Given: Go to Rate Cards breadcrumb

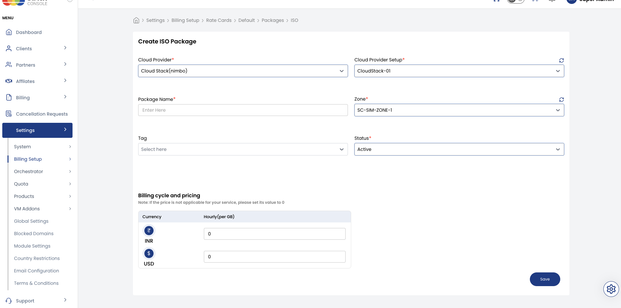Looking at the screenshot, I should (x=219, y=20).
